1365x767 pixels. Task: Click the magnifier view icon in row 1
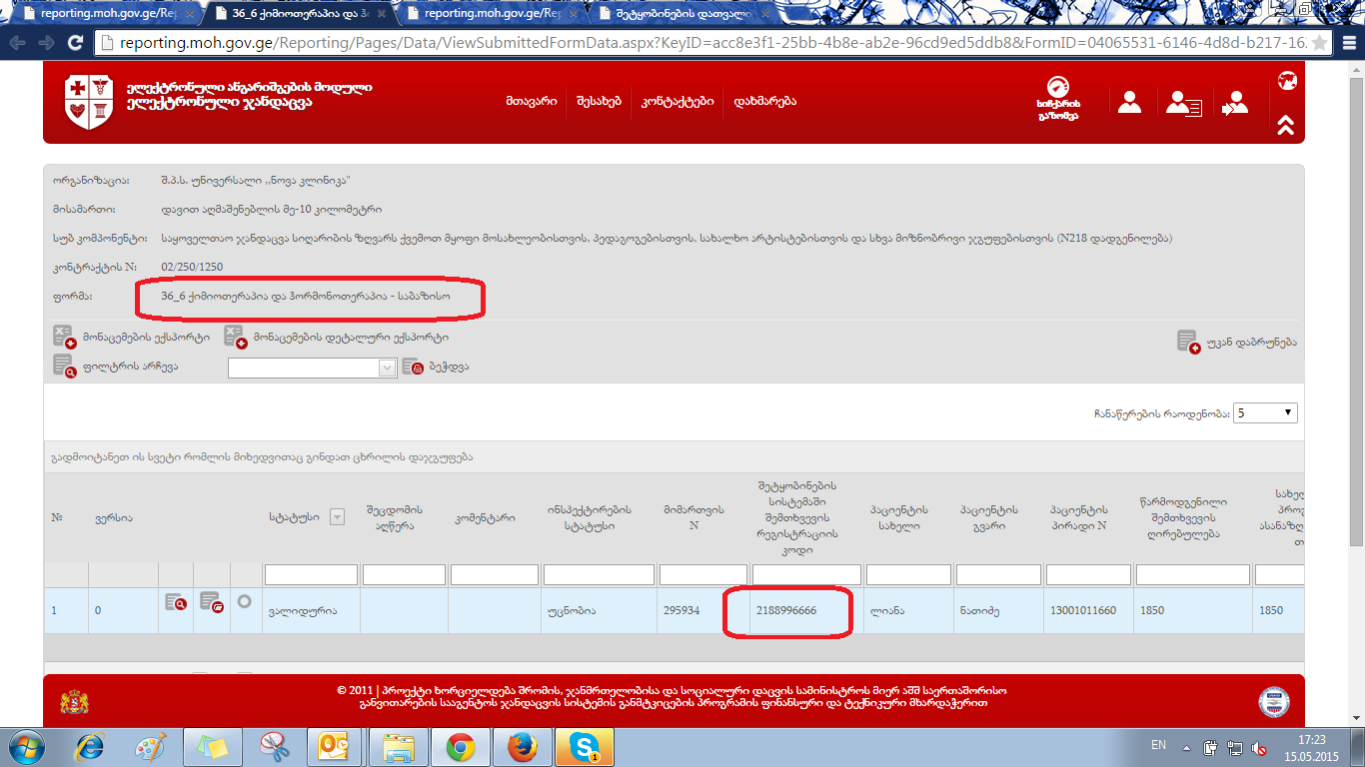click(176, 602)
